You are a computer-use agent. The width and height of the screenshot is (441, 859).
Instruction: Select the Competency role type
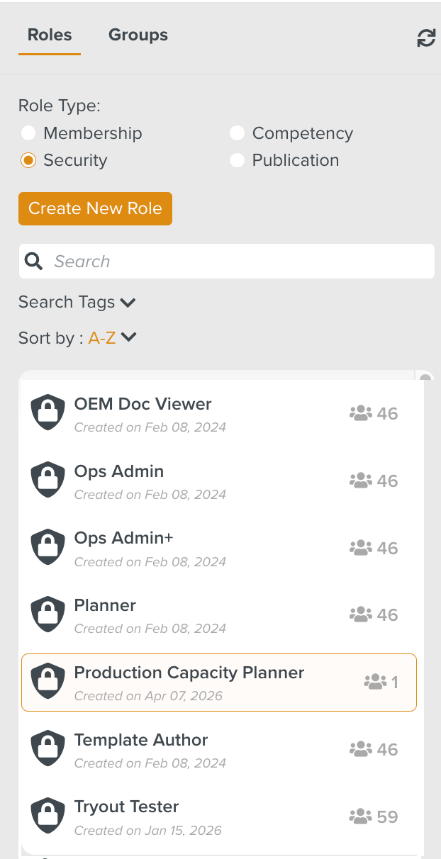237,133
